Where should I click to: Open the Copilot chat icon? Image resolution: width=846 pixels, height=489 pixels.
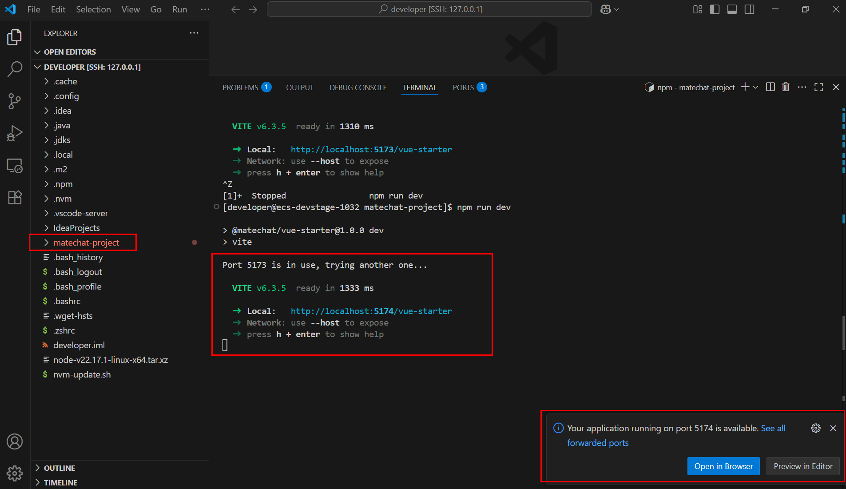point(606,9)
